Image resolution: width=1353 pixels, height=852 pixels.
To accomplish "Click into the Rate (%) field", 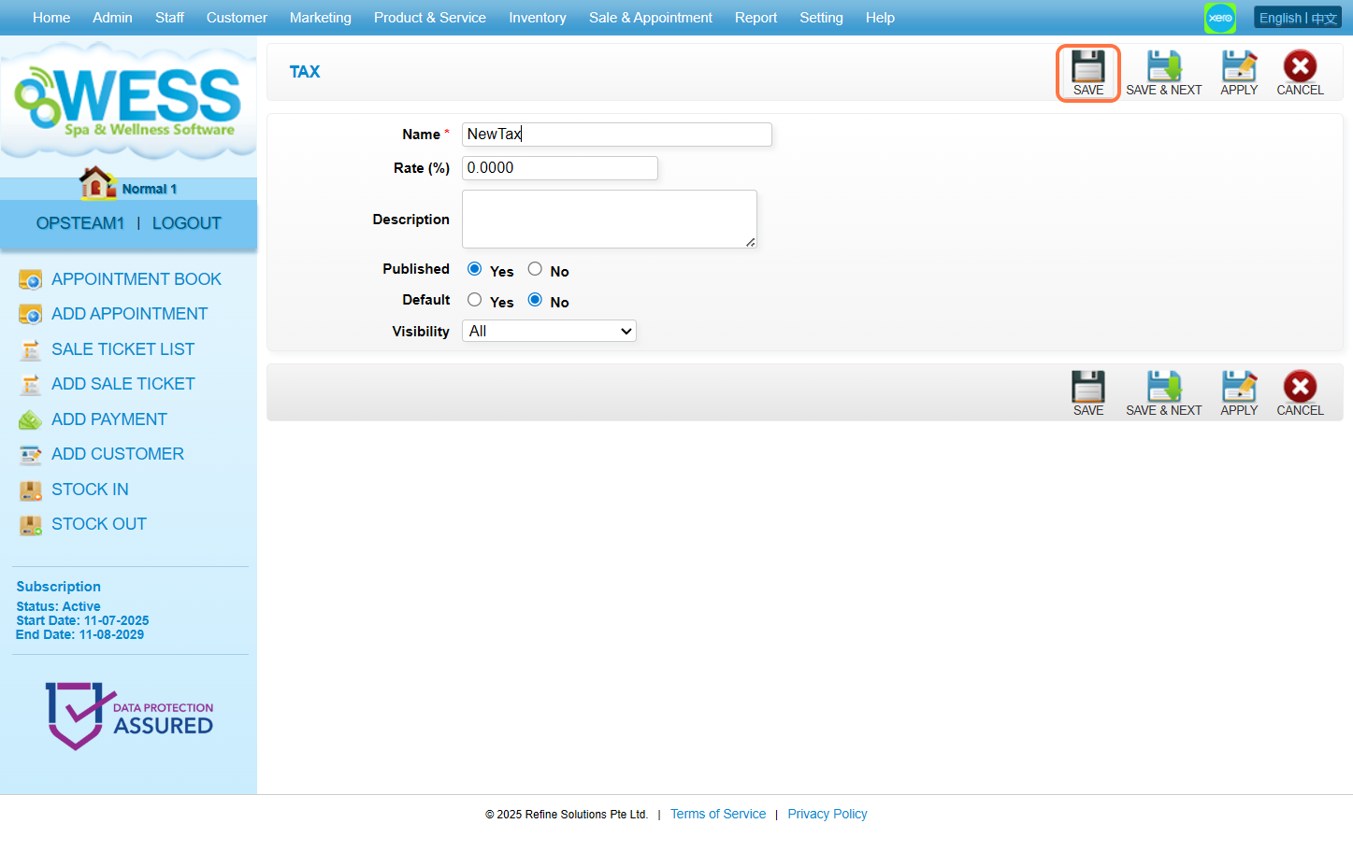I will [559, 168].
